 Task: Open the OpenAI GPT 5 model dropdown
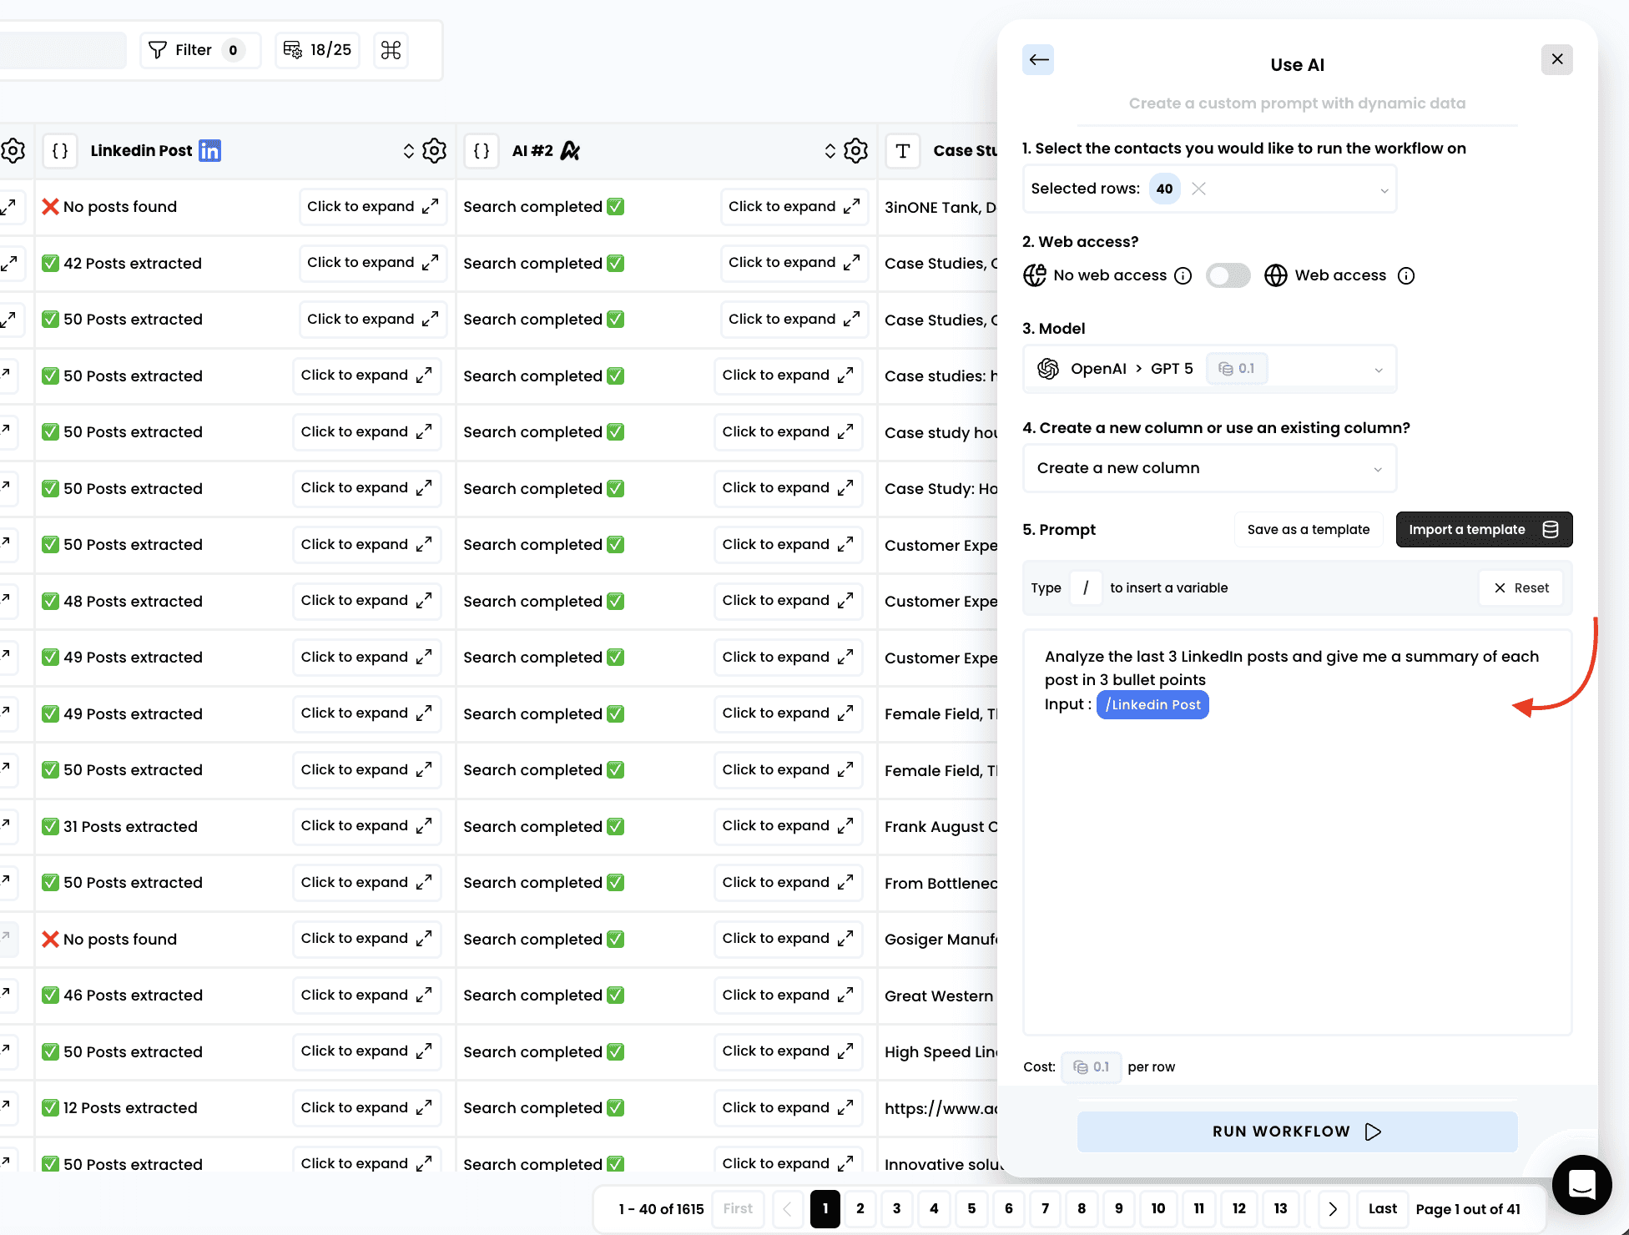(x=1378, y=370)
